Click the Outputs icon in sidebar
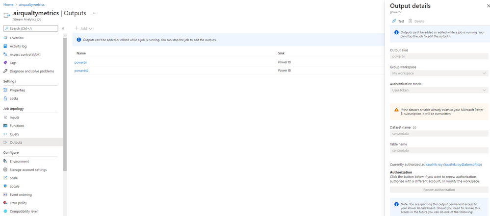Screen dimensions: 490x216 click(5, 143)
